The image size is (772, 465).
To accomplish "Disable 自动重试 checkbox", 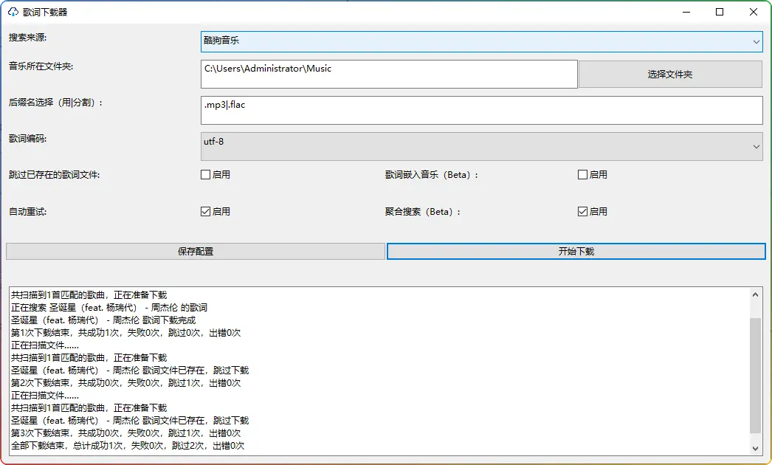I will [206, 212].
